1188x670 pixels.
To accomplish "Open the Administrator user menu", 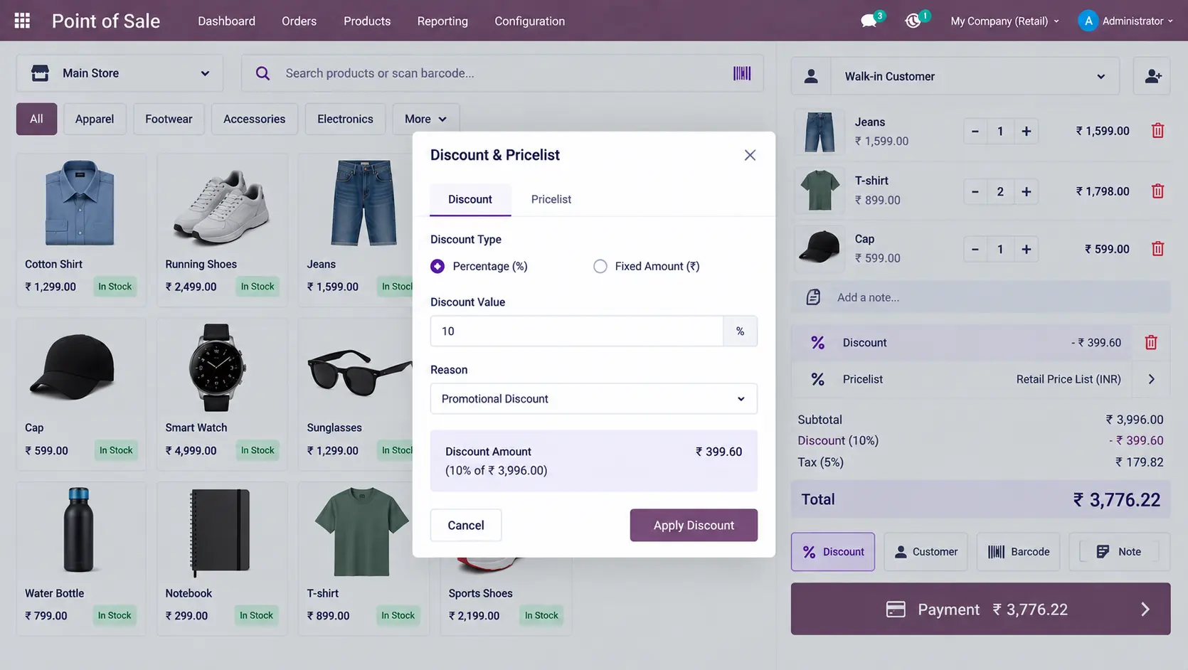I will 1125,21.
